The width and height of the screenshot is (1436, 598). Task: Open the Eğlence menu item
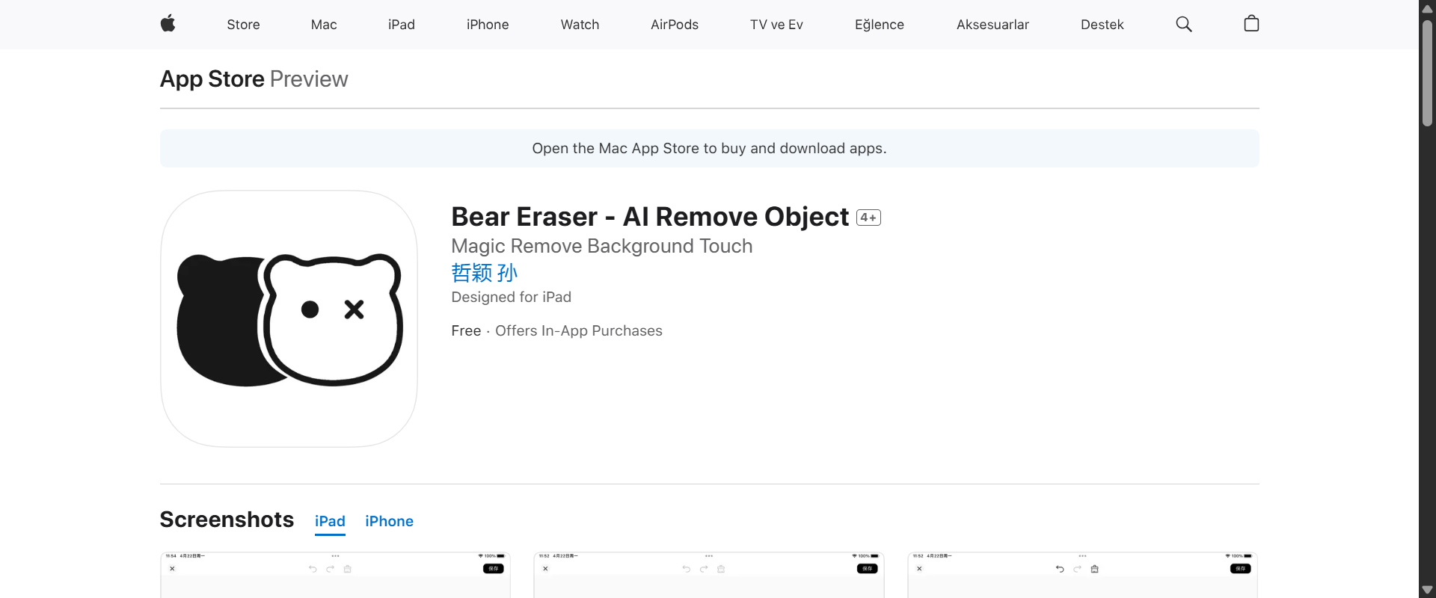879,24
